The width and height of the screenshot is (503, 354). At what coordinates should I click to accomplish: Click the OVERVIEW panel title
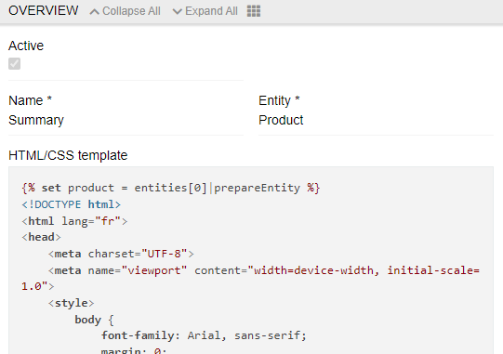[44, 10]
